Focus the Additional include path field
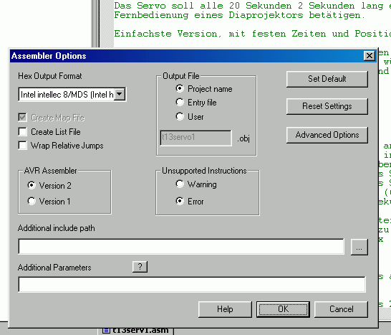The width and height of the screenshot is (391, 335). (181, 247)
